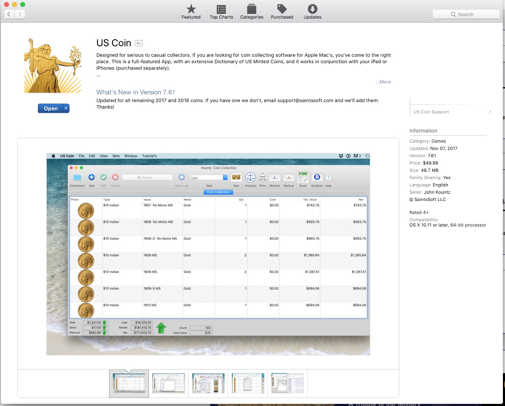Click the golden Liberty app icon

(x=53, y=65)
